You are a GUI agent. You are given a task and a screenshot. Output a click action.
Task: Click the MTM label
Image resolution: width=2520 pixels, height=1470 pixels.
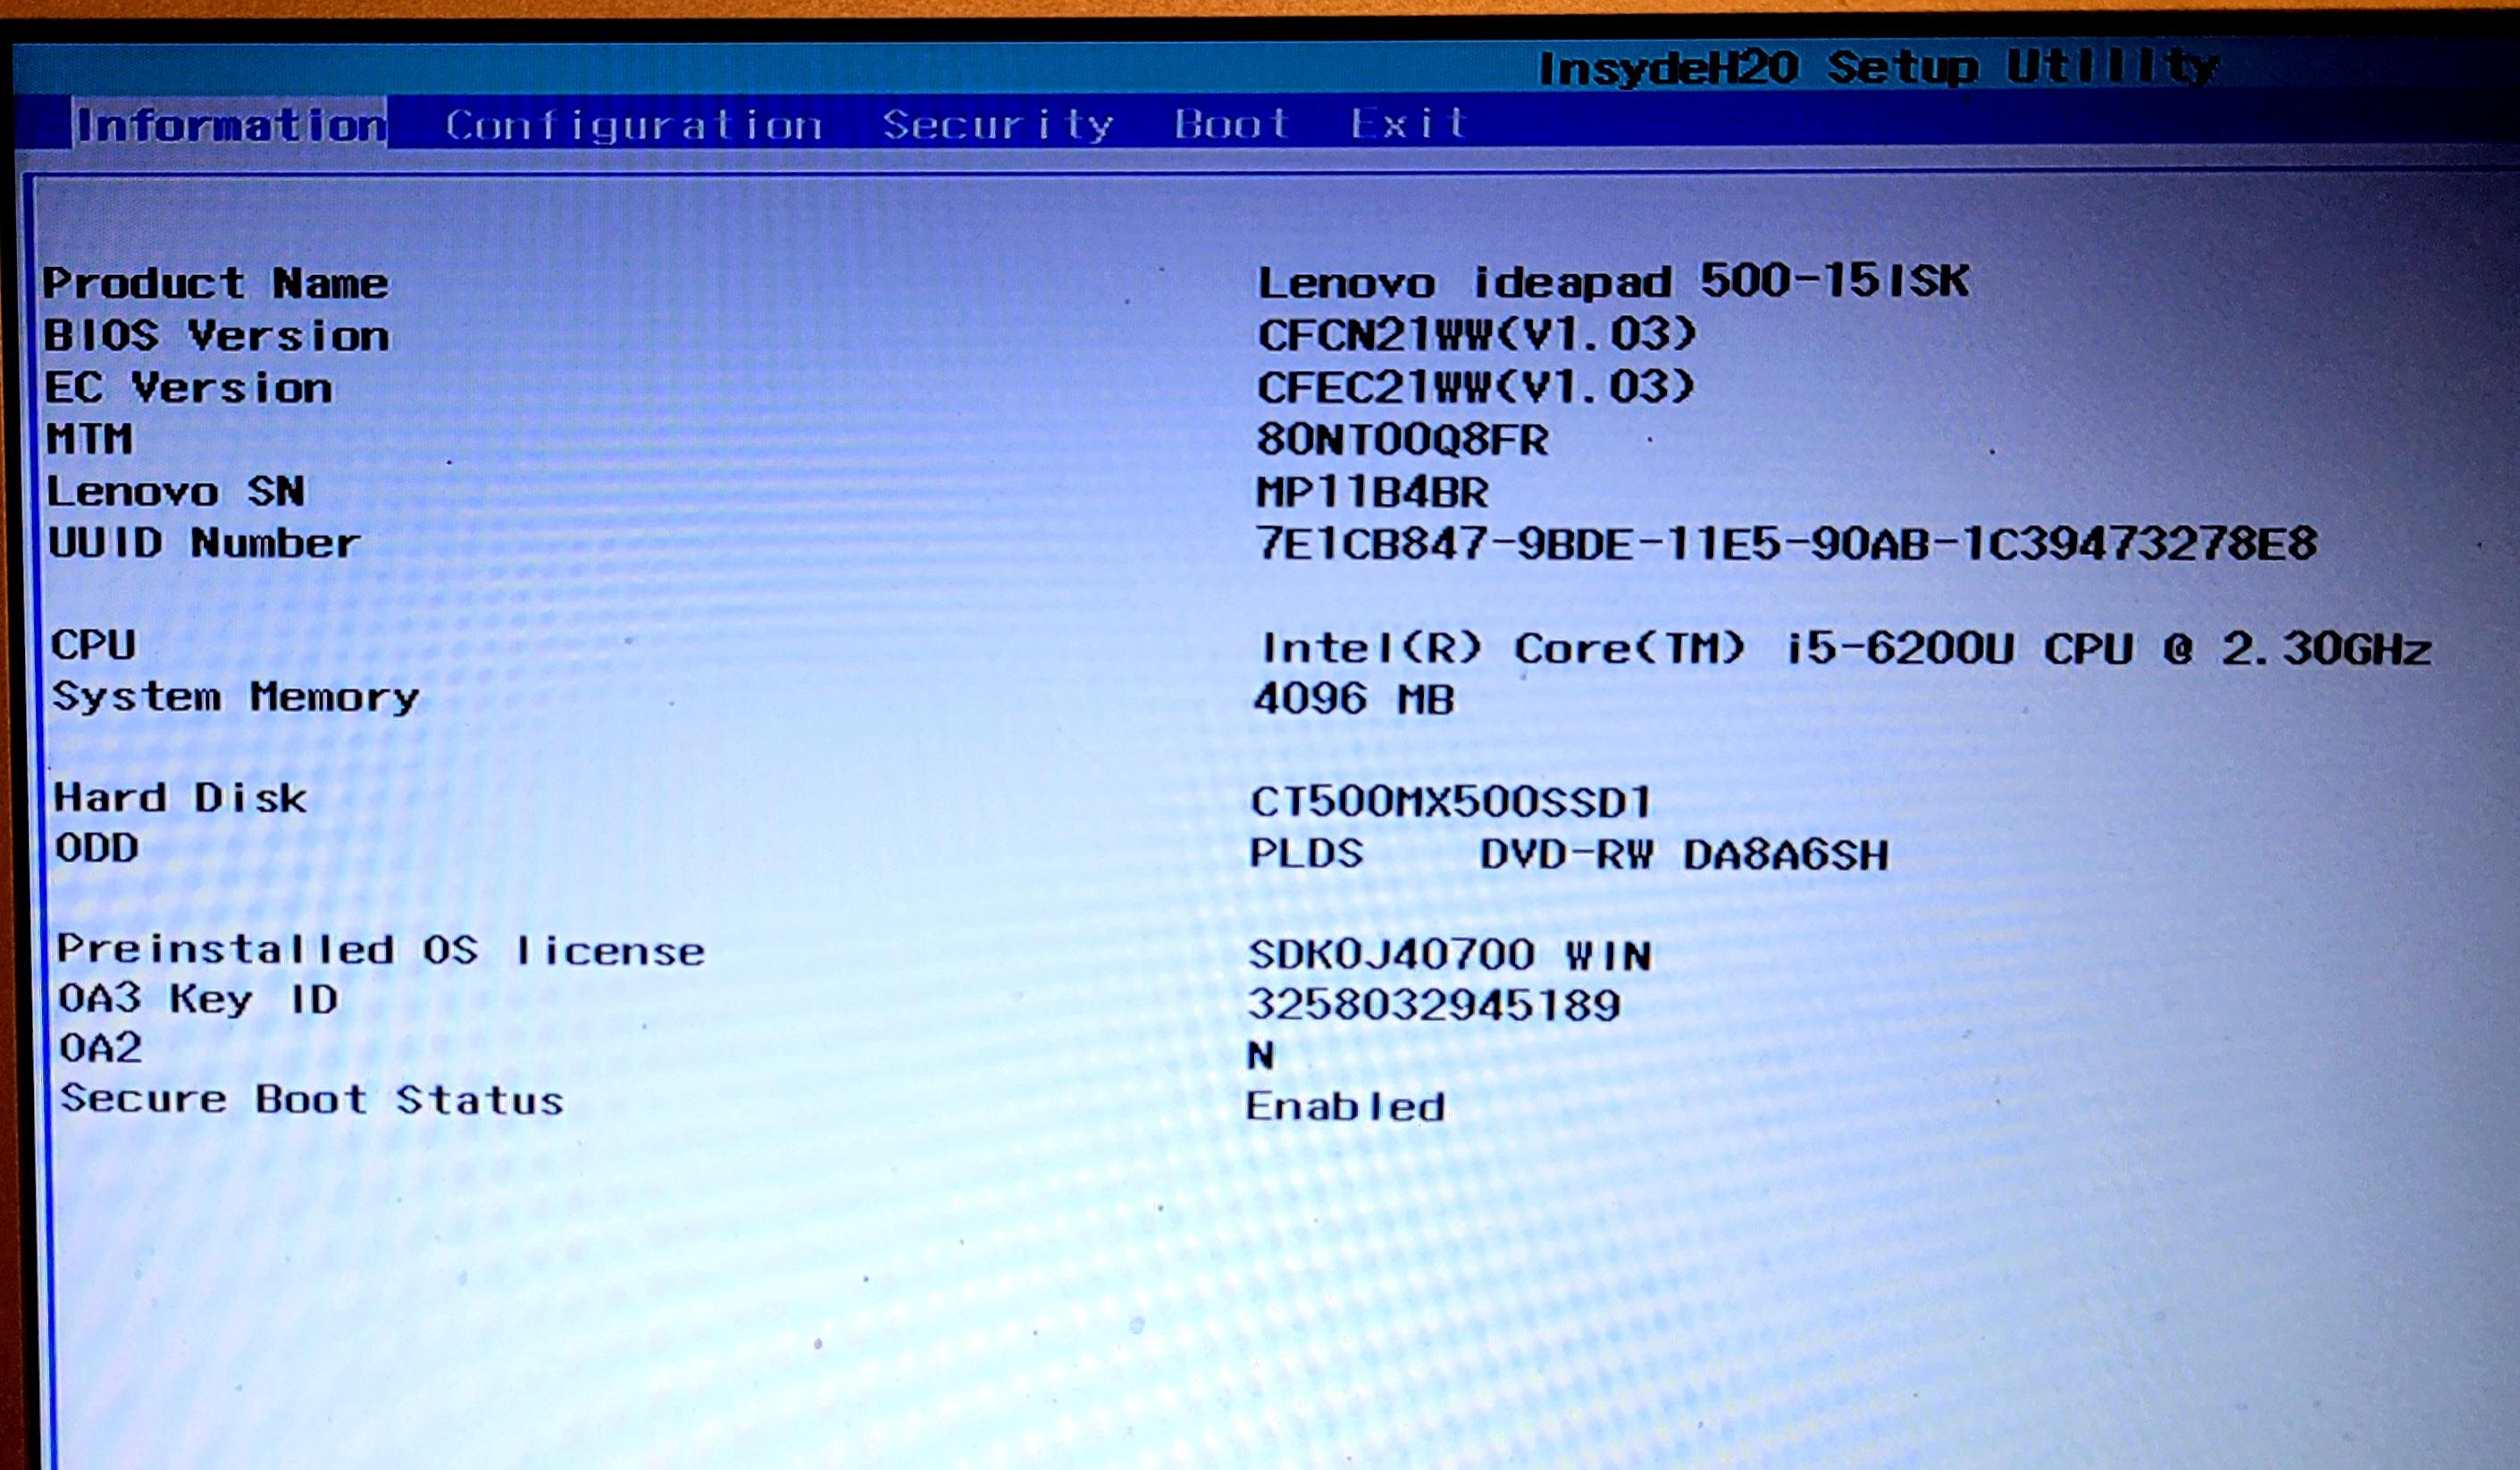click(x=89, y=439)
